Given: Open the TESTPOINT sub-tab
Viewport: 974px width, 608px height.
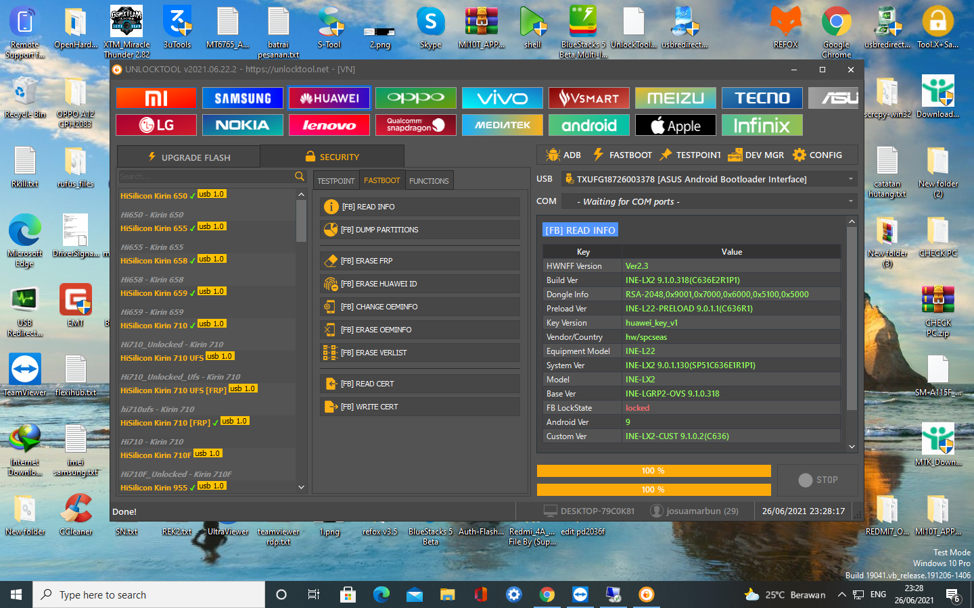Looking at the screenshot, I should [x=336, y=181].
